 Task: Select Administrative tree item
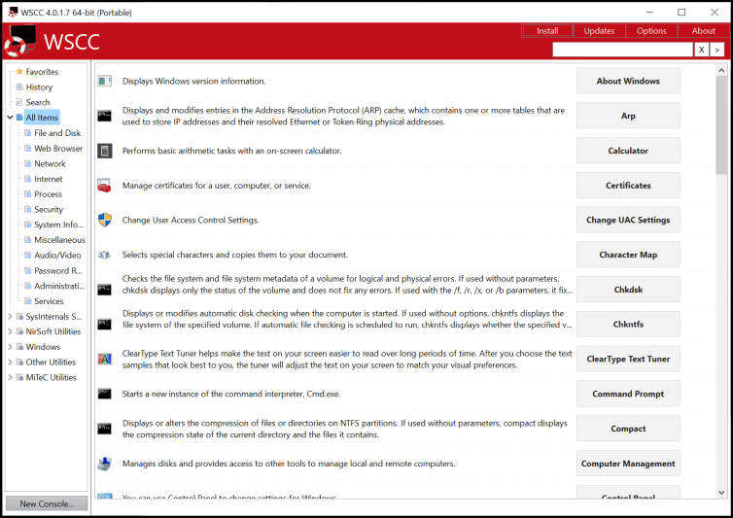click(x=59, y=286)
